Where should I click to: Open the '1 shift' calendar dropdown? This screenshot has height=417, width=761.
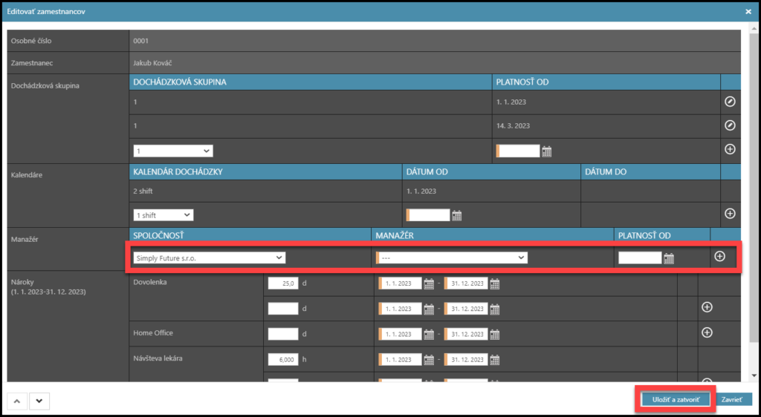tap(163, 214)
